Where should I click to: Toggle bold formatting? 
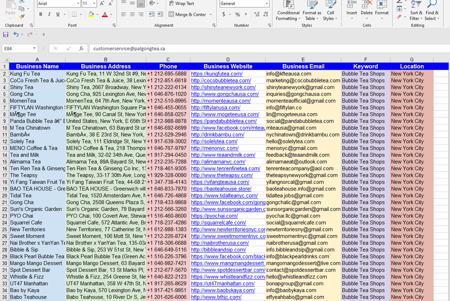40,13
